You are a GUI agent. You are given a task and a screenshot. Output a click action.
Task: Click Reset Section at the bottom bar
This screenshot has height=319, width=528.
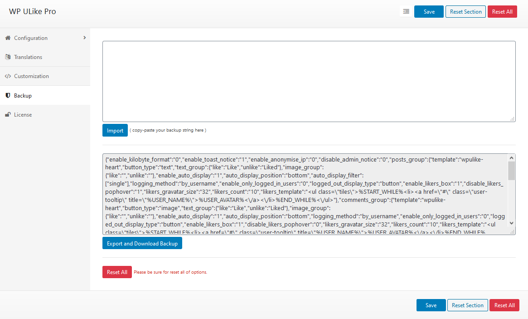click(467, 305)
